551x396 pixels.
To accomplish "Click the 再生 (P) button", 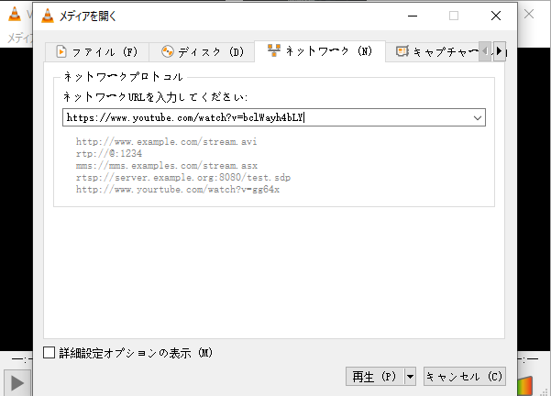I will coord(375,377).
